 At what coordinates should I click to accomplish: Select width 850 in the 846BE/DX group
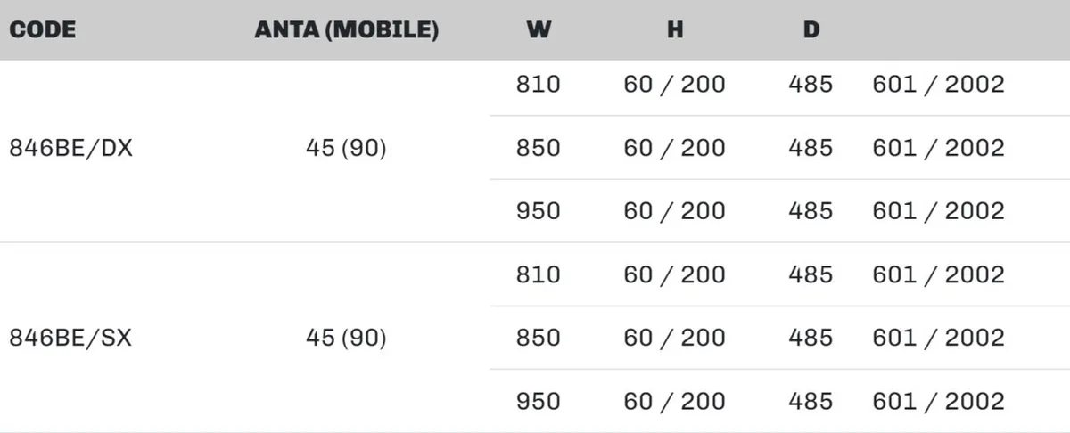(x=539, y=148)
